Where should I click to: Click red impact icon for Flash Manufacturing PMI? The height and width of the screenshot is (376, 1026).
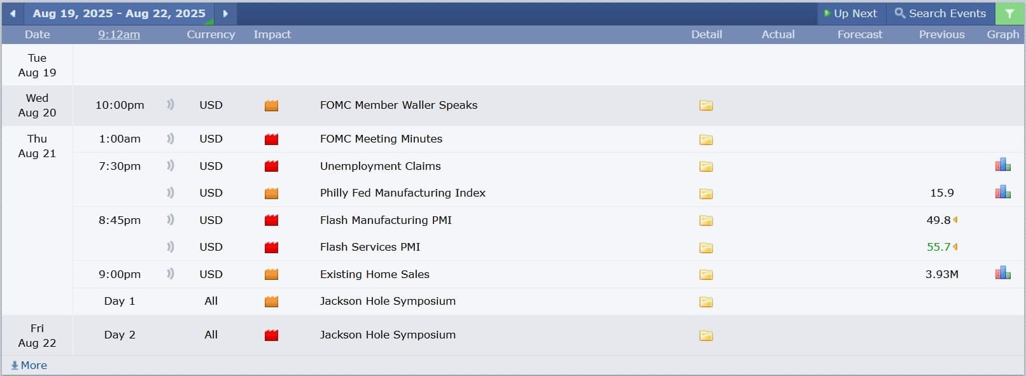pyautogui.click(x=272, y=221)
